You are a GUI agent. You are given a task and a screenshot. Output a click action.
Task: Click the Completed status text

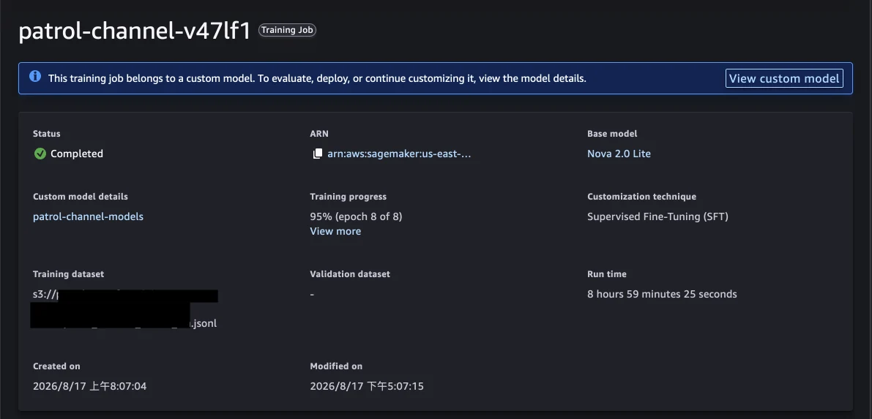pos(77,154)
